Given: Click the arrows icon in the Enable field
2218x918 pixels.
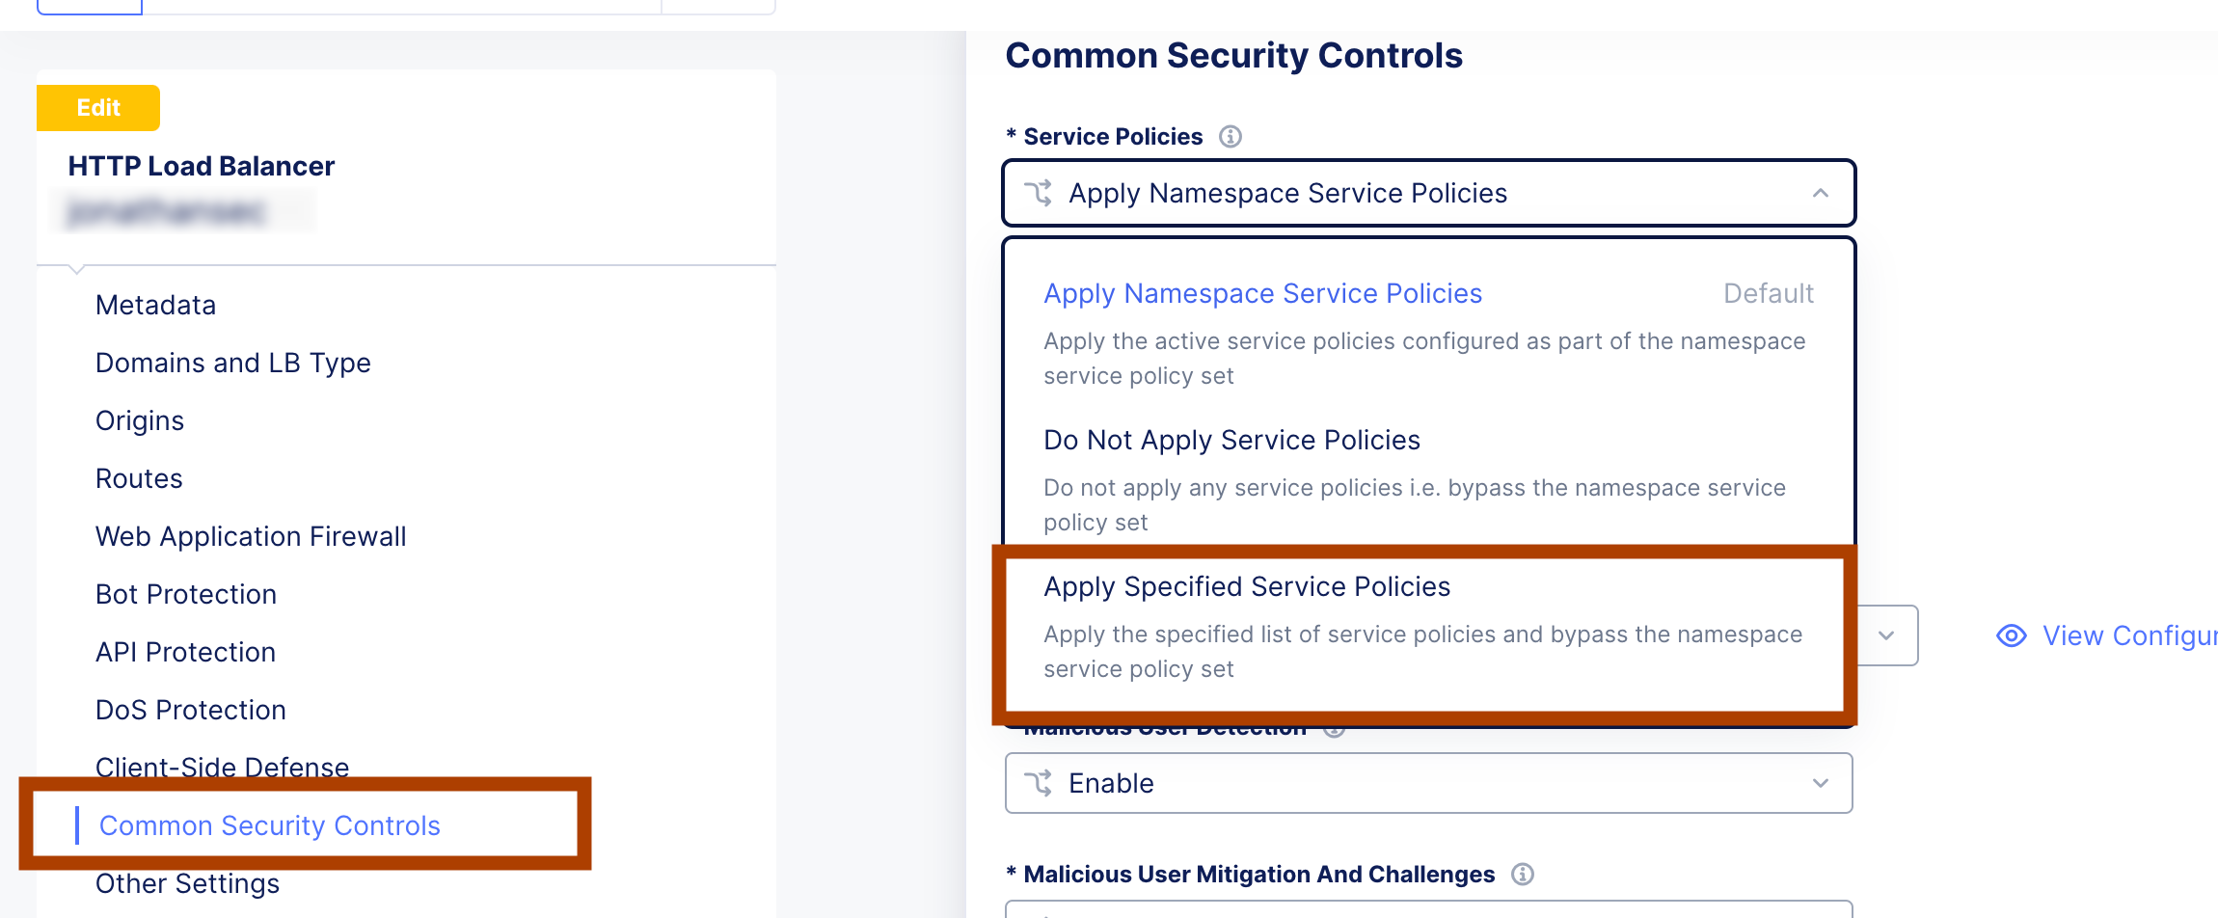Looking at the screenshot, I should pos(1041,783).
